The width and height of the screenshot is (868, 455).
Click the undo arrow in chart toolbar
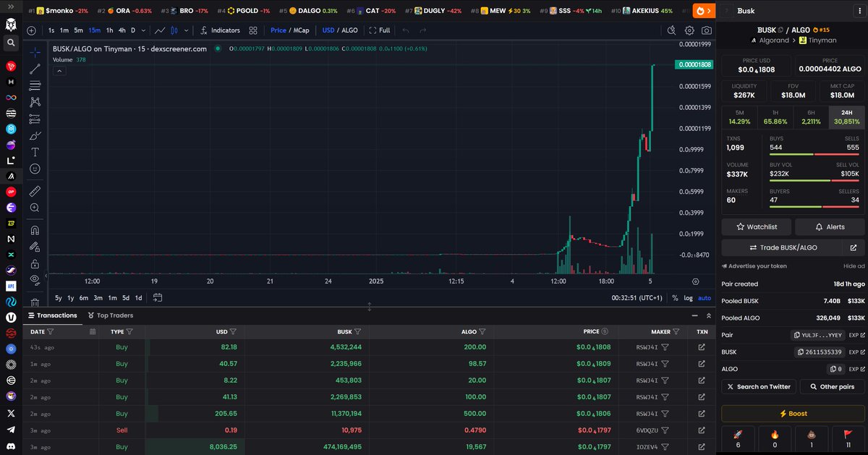[406, 30]
